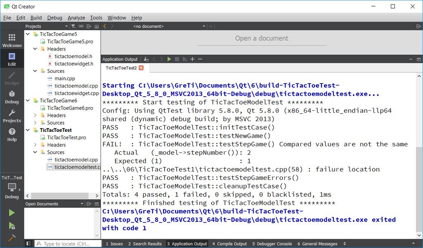423x248 pixels.
Task: Toggle the left sidebar visibility
Action: tap(29, 244)
